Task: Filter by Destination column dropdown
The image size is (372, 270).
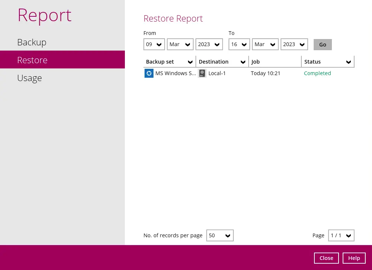Action: [243, 62]
